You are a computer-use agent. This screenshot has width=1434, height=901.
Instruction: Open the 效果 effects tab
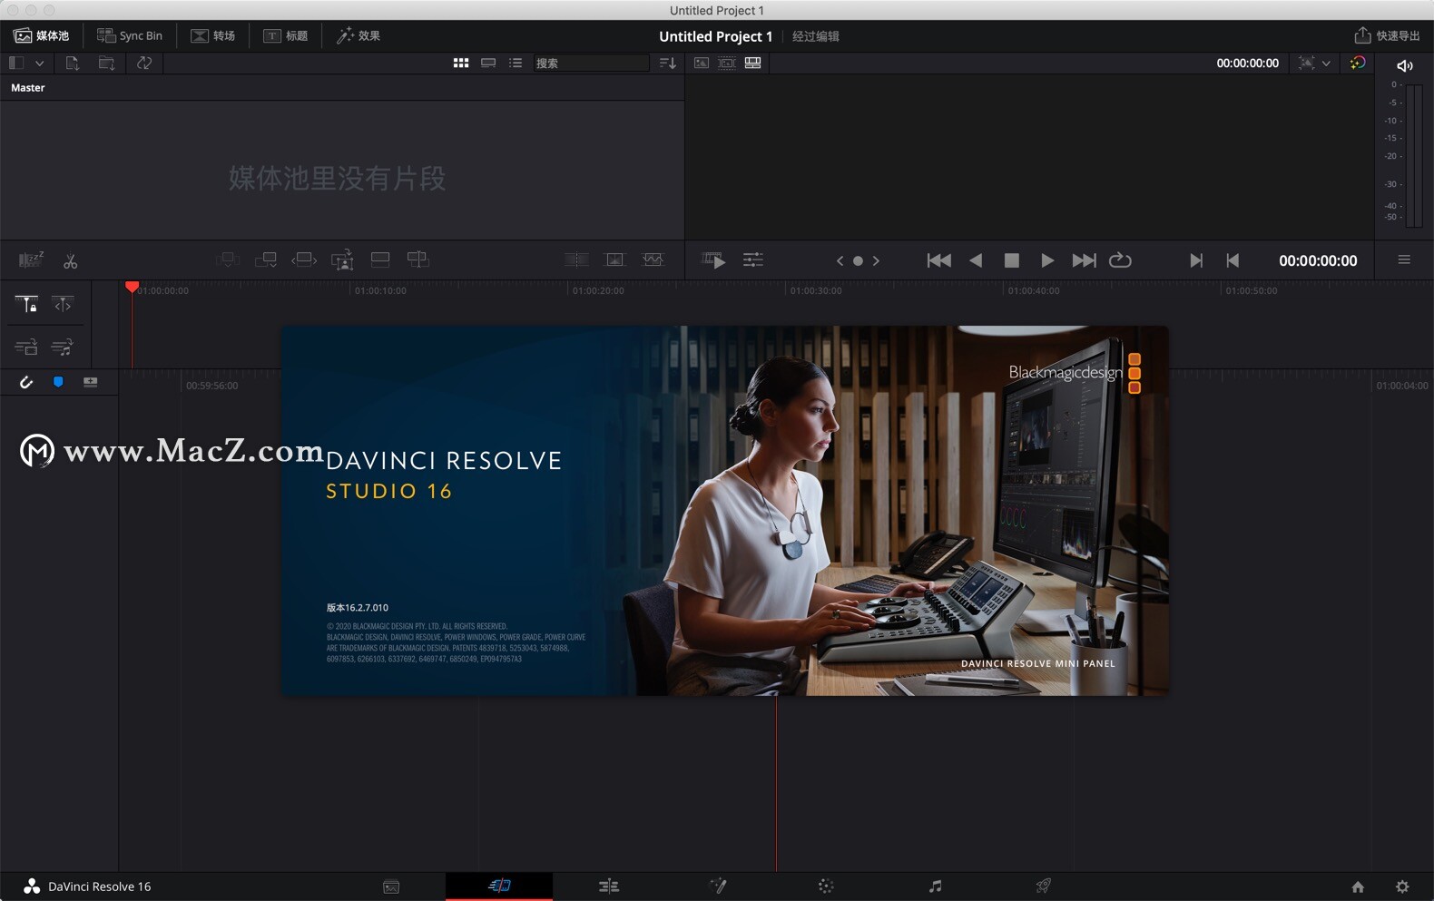[358, 35]
